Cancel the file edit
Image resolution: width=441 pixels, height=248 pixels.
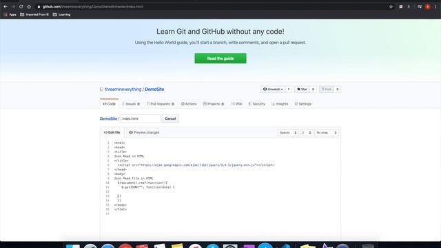tap(170, 118)
